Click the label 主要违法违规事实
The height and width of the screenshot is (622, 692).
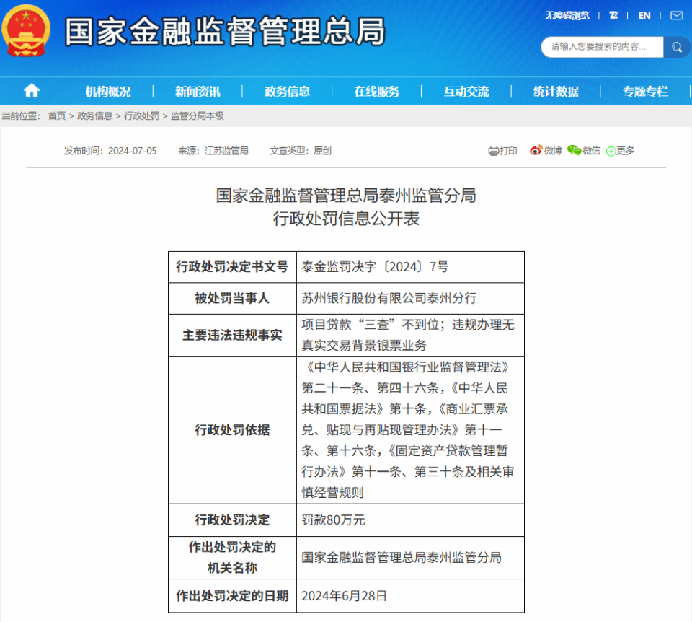click(x=232, y=336)
